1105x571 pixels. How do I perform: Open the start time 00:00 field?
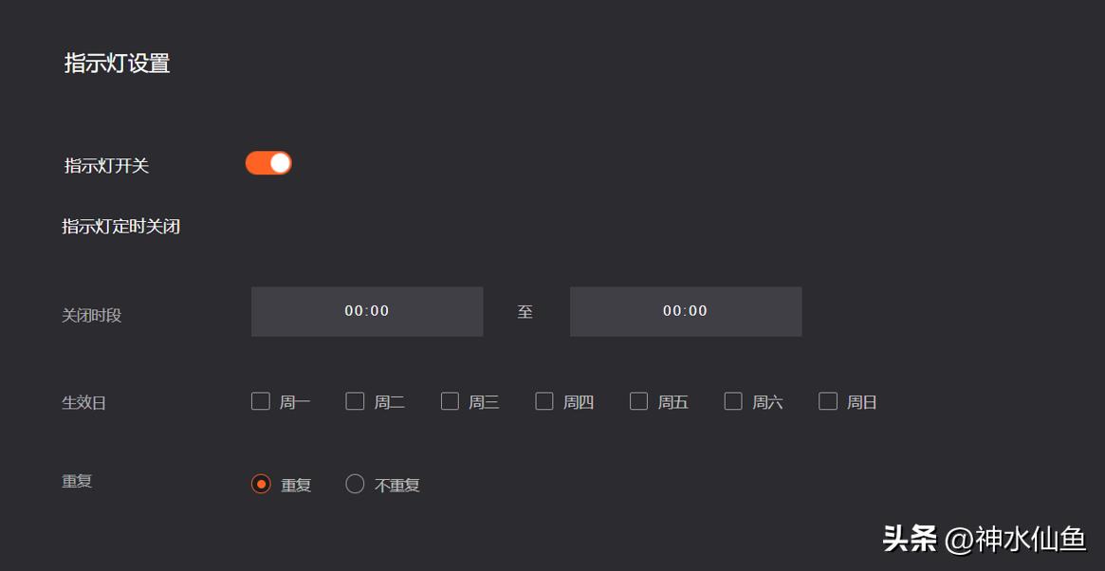coord(366,311)
